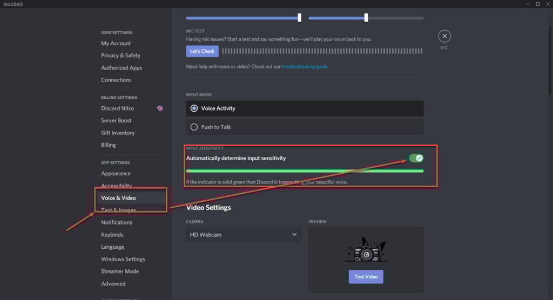
Task: Open Advanced settings
Action: pos(113,284)
